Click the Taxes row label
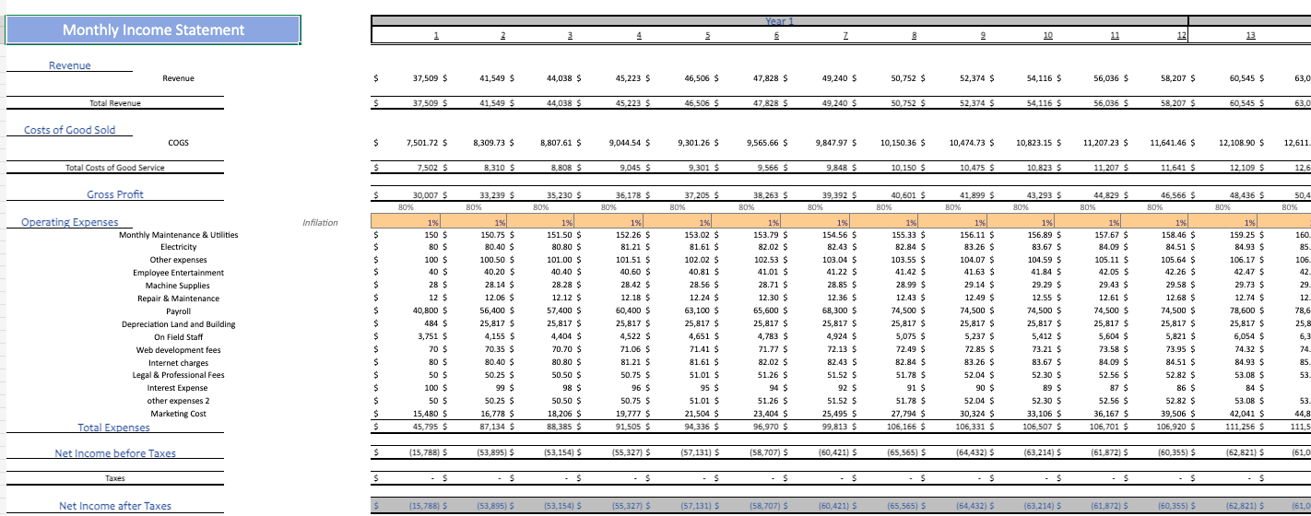This screenshot has width=1311, height=516. click(115, 478)
